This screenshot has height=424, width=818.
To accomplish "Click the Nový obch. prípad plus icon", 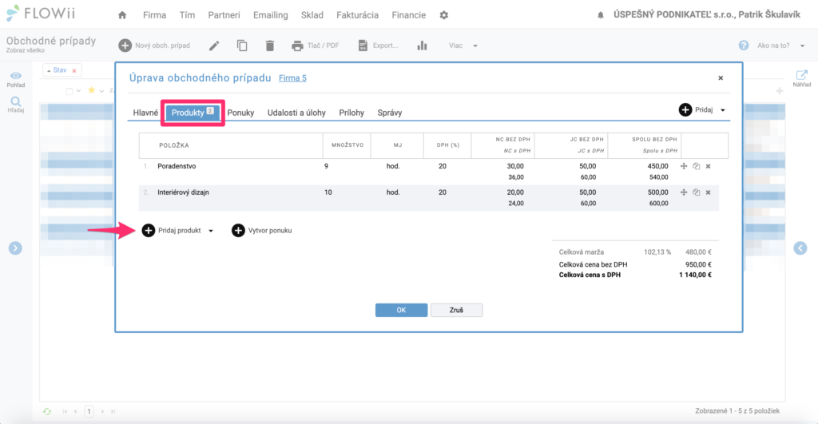I will 125,46.
